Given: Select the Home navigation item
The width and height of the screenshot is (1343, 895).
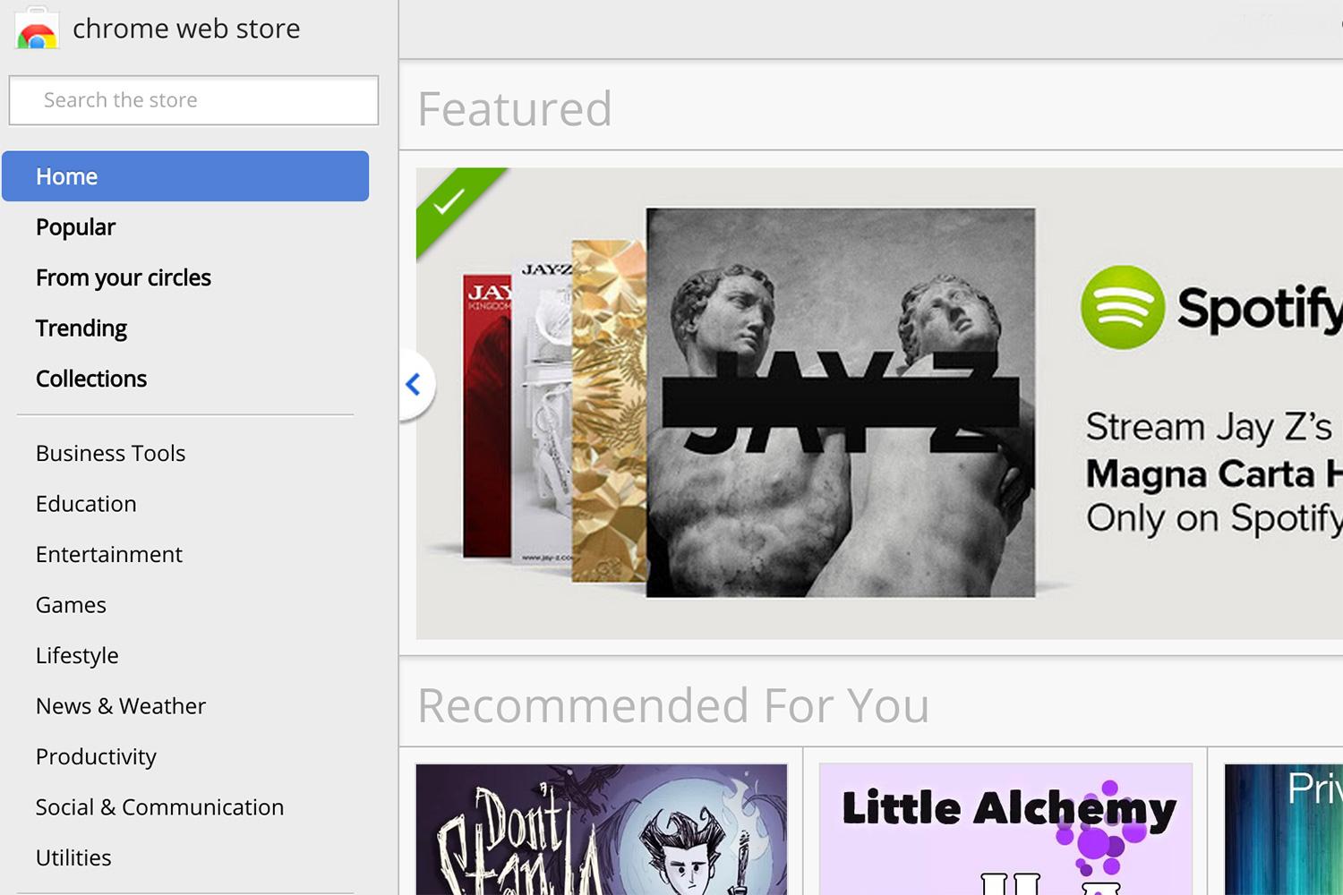Looking at the screenshot, I should (185, 176).
